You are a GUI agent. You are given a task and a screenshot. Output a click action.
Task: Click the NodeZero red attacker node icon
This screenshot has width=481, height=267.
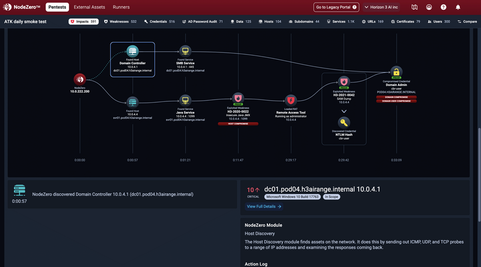pyautogui.click(x=79, y=80)
